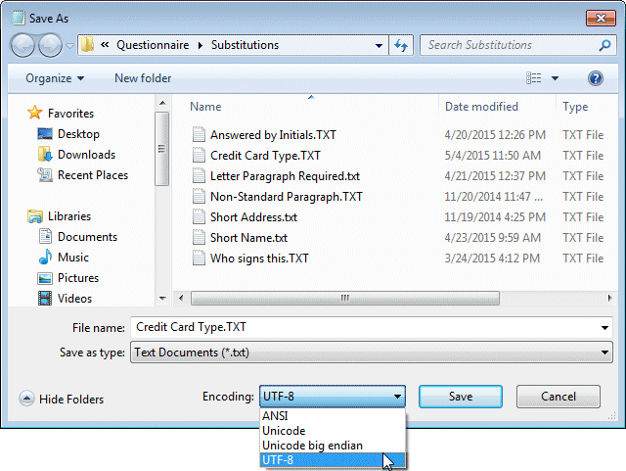Choose UTF-8 in the encoding list
Image resolution: width=626 pixels, height=471 pixels.
click(x=333, y=460)
